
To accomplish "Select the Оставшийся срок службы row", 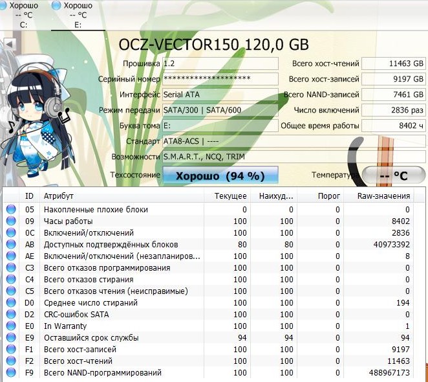I will 209,338.
